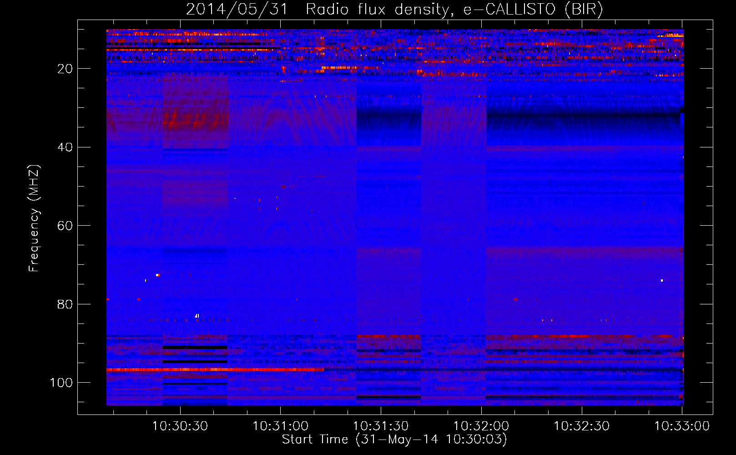The height and width of the screenshot is (455, 736).
Task: Click the "Start Time (31-May-14 10:30:03)" axis label
Action: coord(394,440)
